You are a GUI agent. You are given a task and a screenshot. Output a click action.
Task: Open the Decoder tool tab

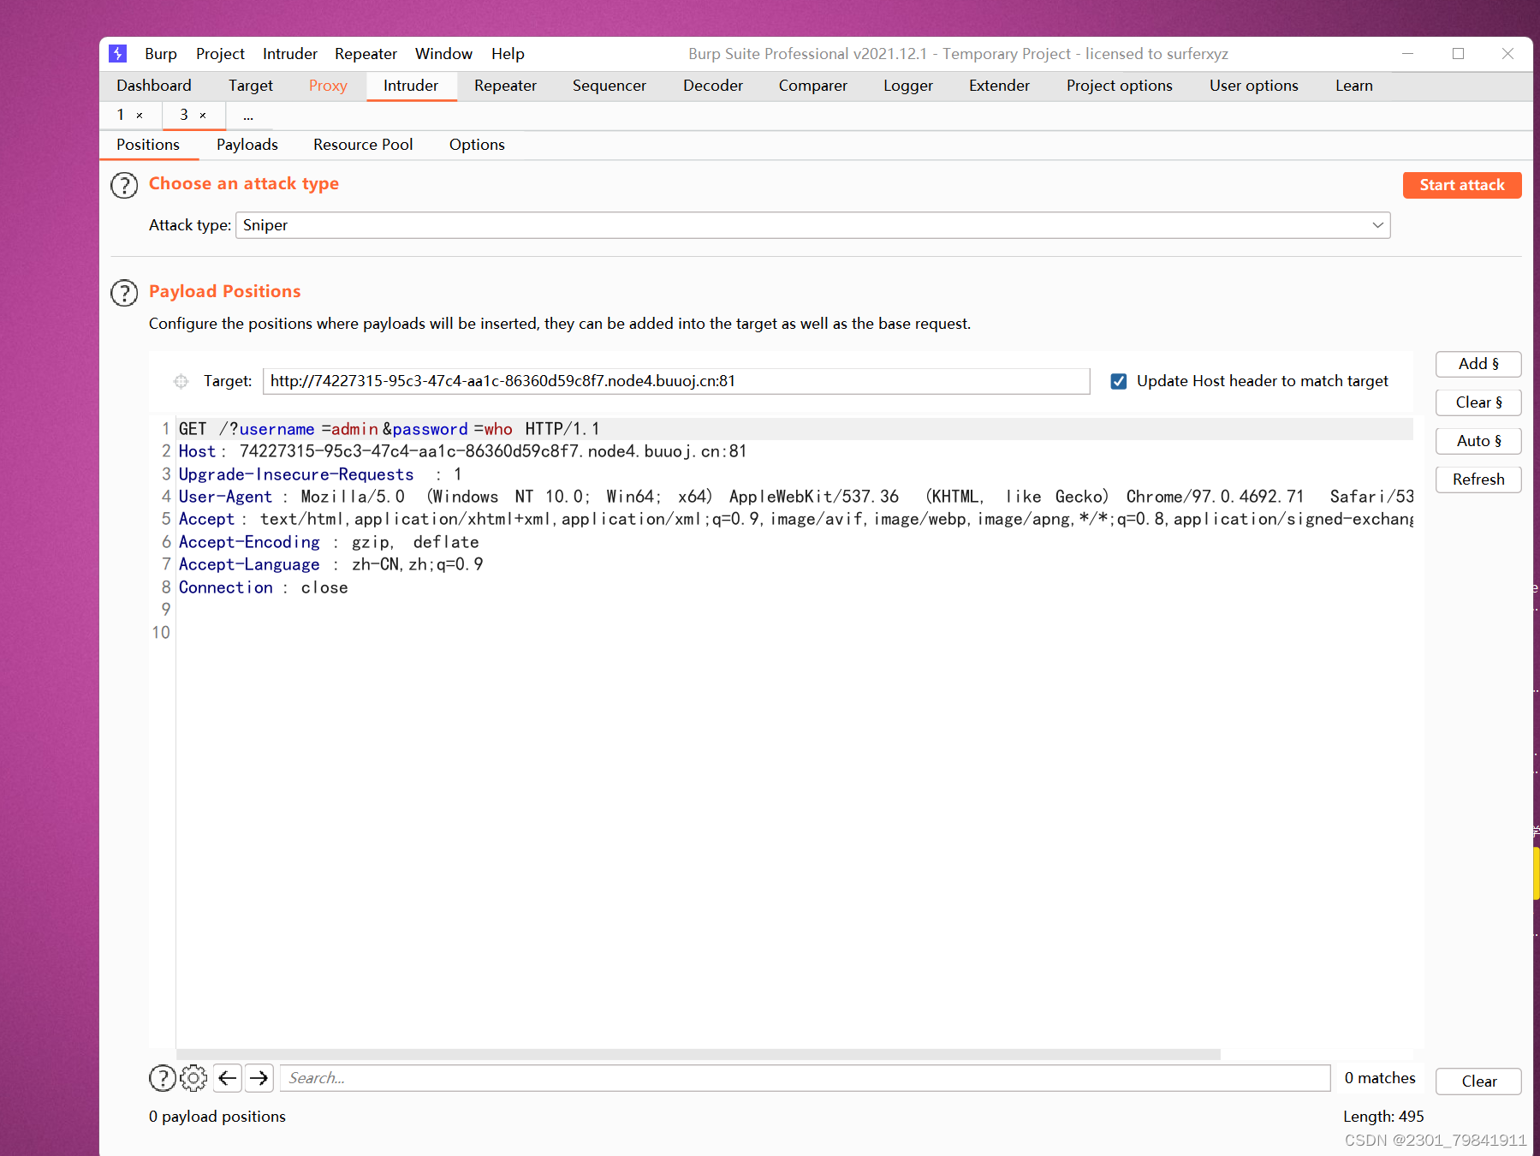pyautogui.click(x=712, y=86)
